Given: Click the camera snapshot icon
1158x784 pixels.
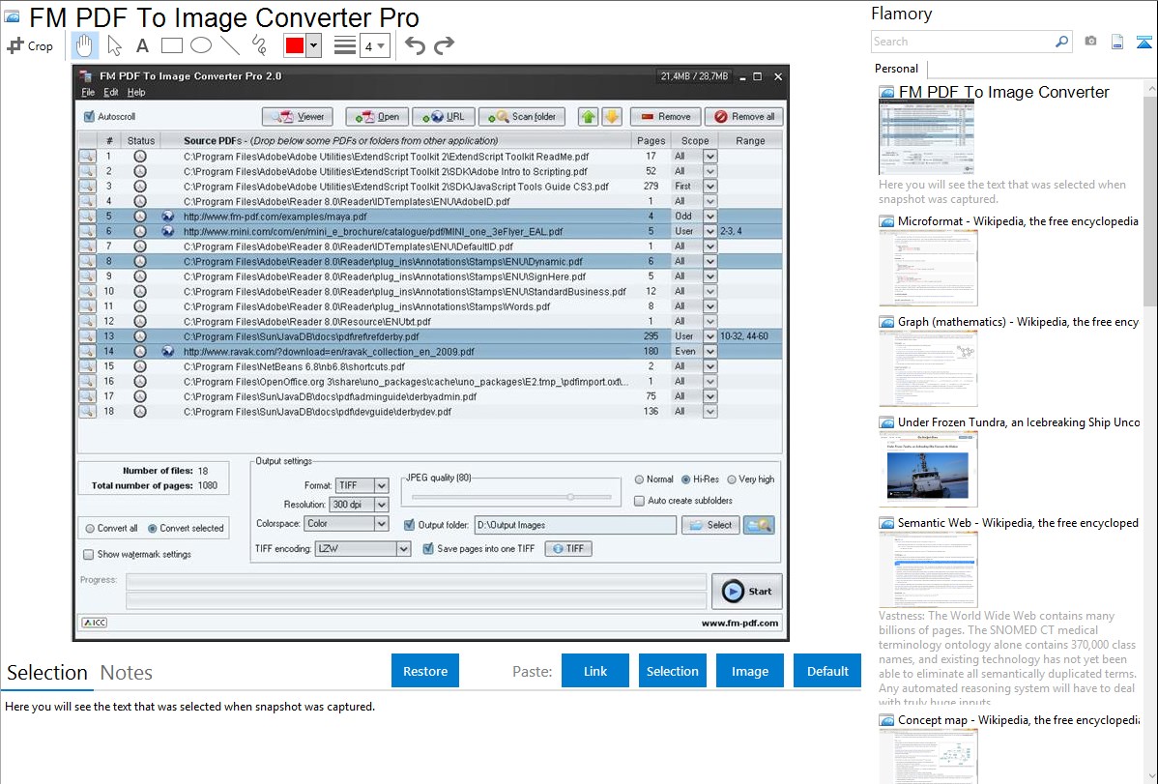Looking at the screenshot, I should pos(1090,42).
